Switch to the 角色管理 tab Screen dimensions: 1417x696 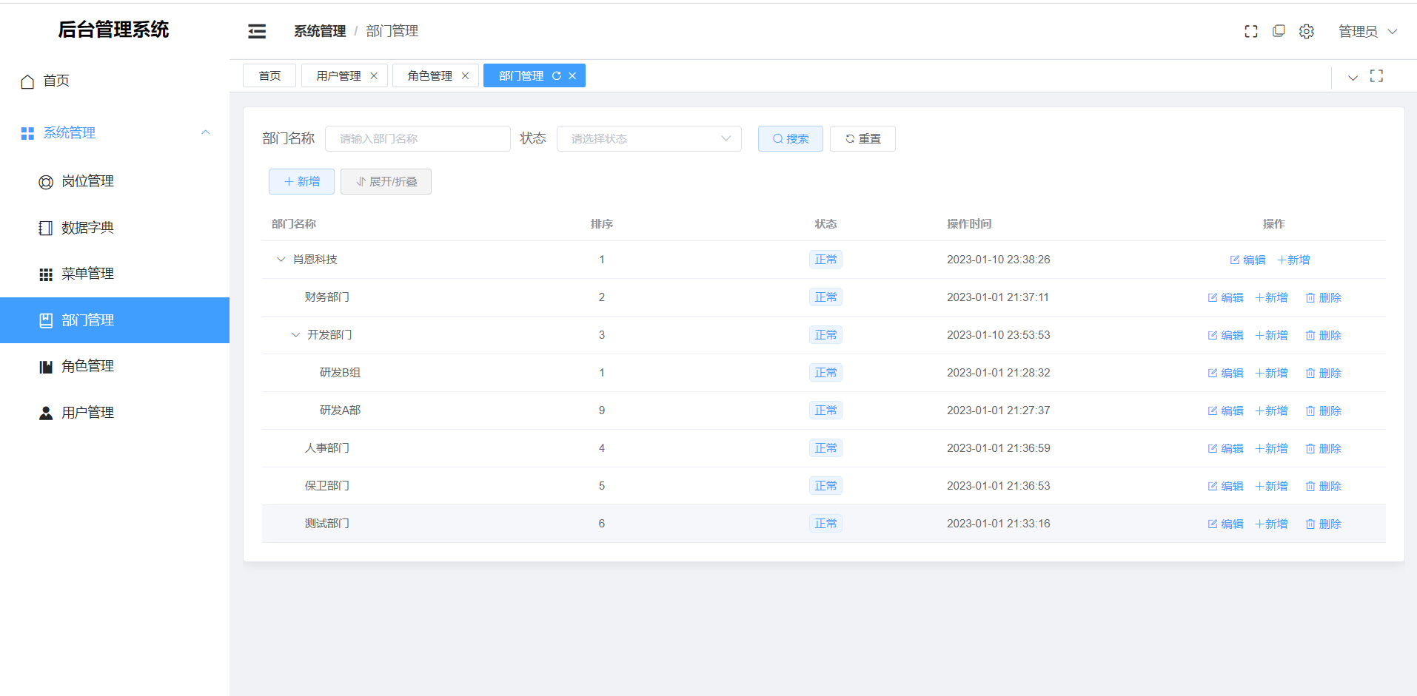[x=429, y=75]
